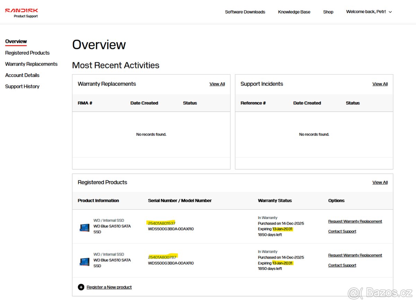Request Warranty Replacement for serial 25401A801537
Image resolution: width=416 pixels, height=303 pixels.
tap(355, 221)
